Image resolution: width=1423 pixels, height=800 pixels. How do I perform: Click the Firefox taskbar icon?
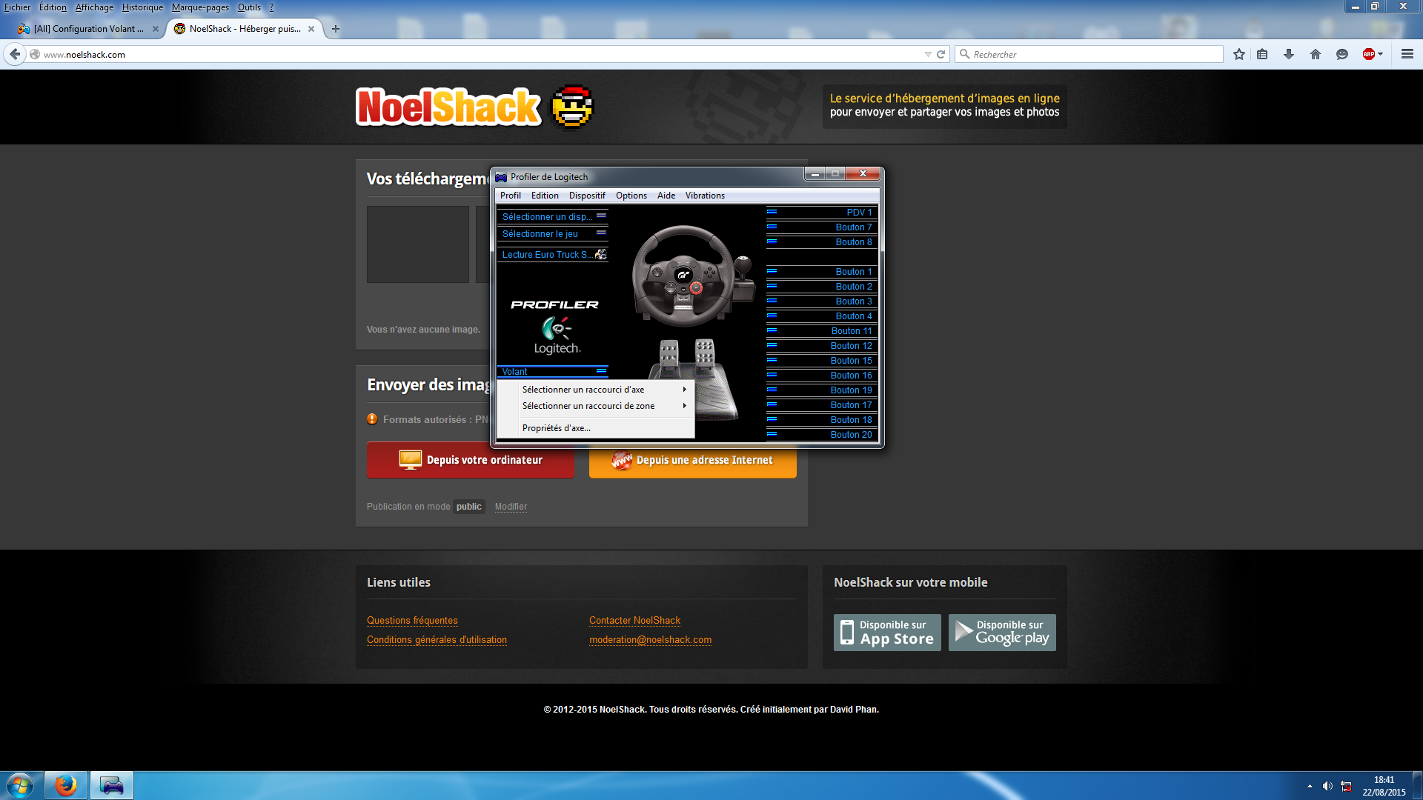click(x=66, y=785)
